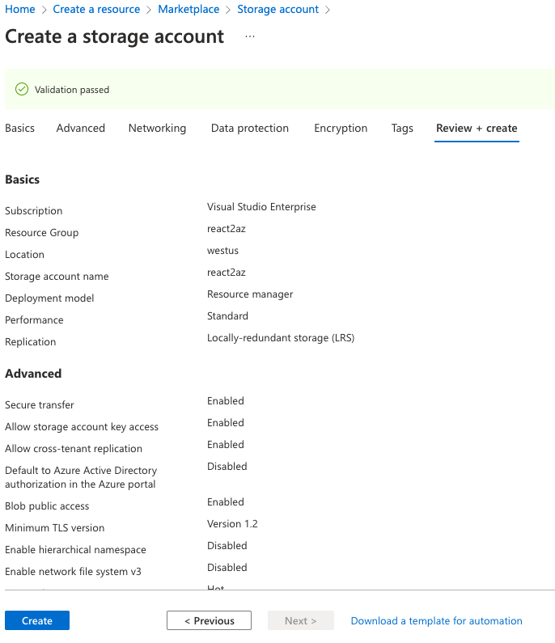Click the blue Create button
The width and height of the screenshot is (555, 643).
[x=37, y=620]
